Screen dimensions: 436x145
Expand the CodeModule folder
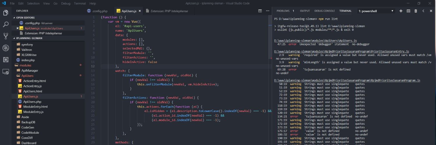tap(30, 133)
